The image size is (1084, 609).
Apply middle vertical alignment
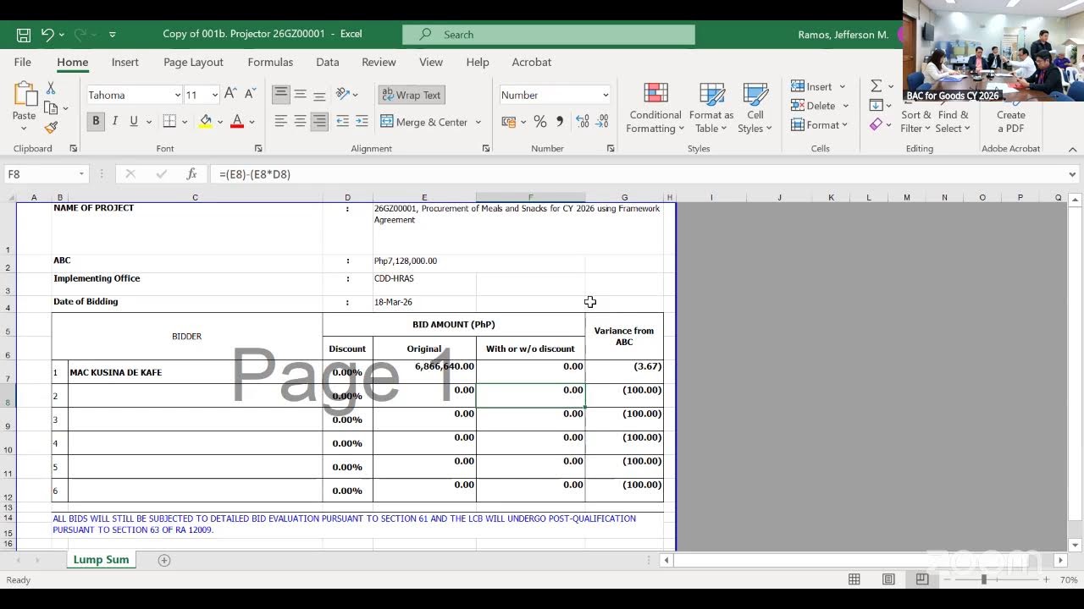[300, 95]
